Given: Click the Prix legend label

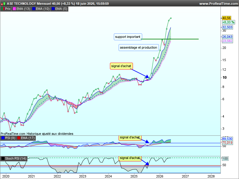Looking at the screenshot, I should click(8, 9).
